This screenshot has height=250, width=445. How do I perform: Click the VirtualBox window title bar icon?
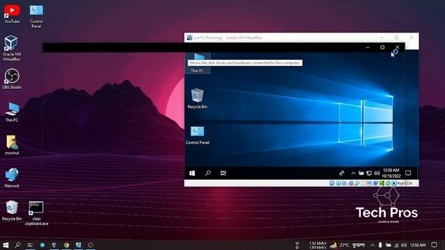tap(190, 37)
